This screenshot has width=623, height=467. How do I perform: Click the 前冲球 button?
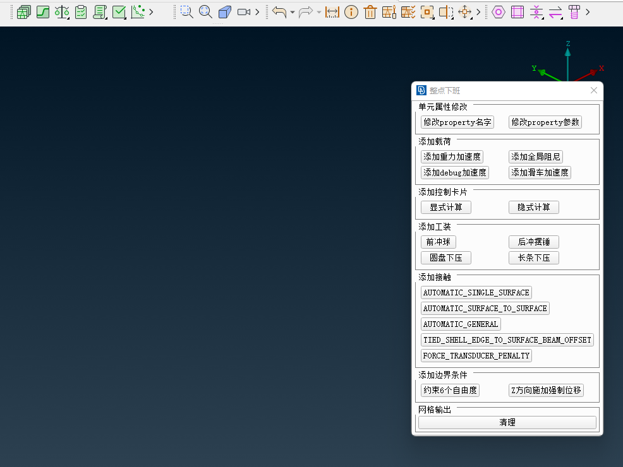[439, 242]
